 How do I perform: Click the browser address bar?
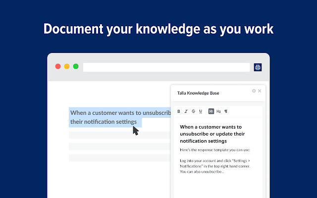point(166,67)
